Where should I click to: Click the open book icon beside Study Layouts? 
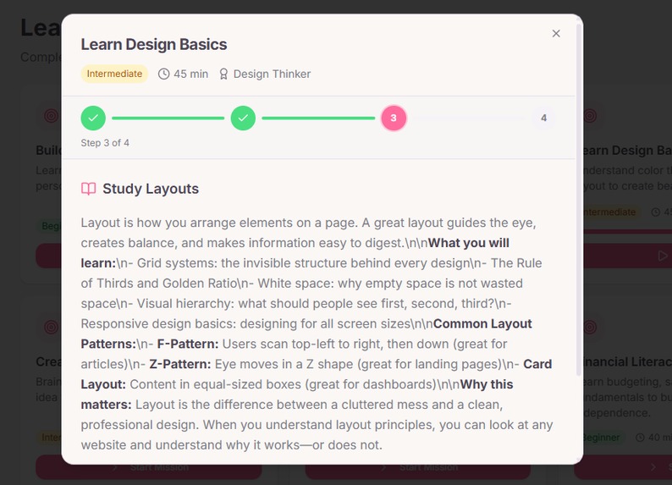89,189
